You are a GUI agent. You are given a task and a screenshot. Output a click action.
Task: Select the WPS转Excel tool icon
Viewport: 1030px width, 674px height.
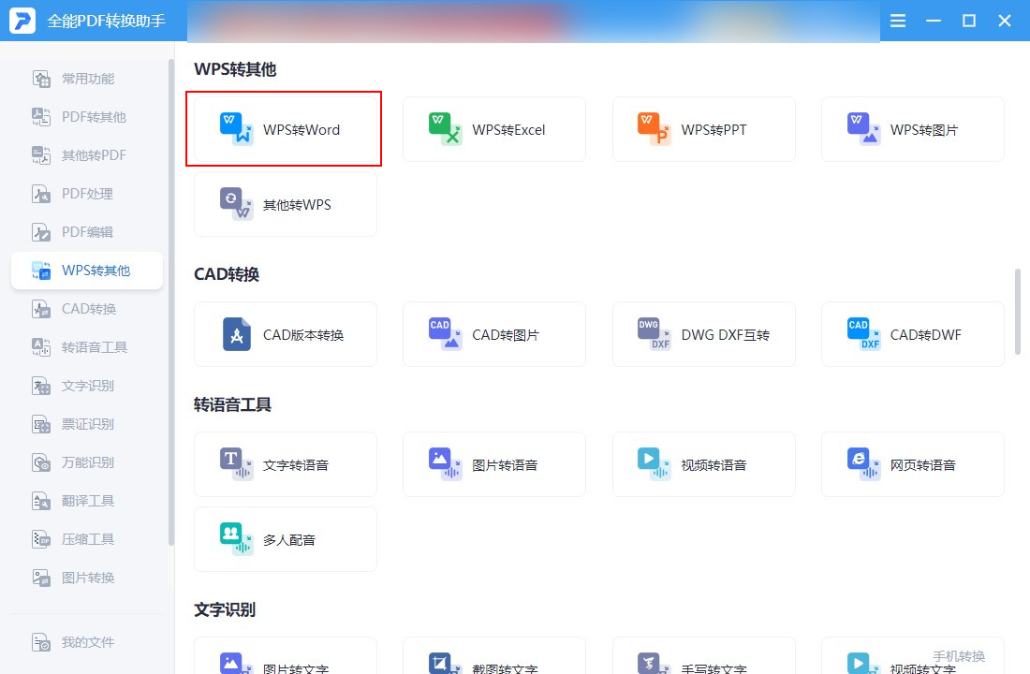pos(444,129)
